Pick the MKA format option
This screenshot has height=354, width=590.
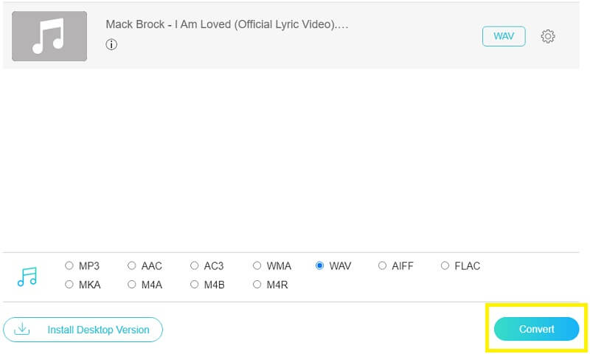point(69,284)
